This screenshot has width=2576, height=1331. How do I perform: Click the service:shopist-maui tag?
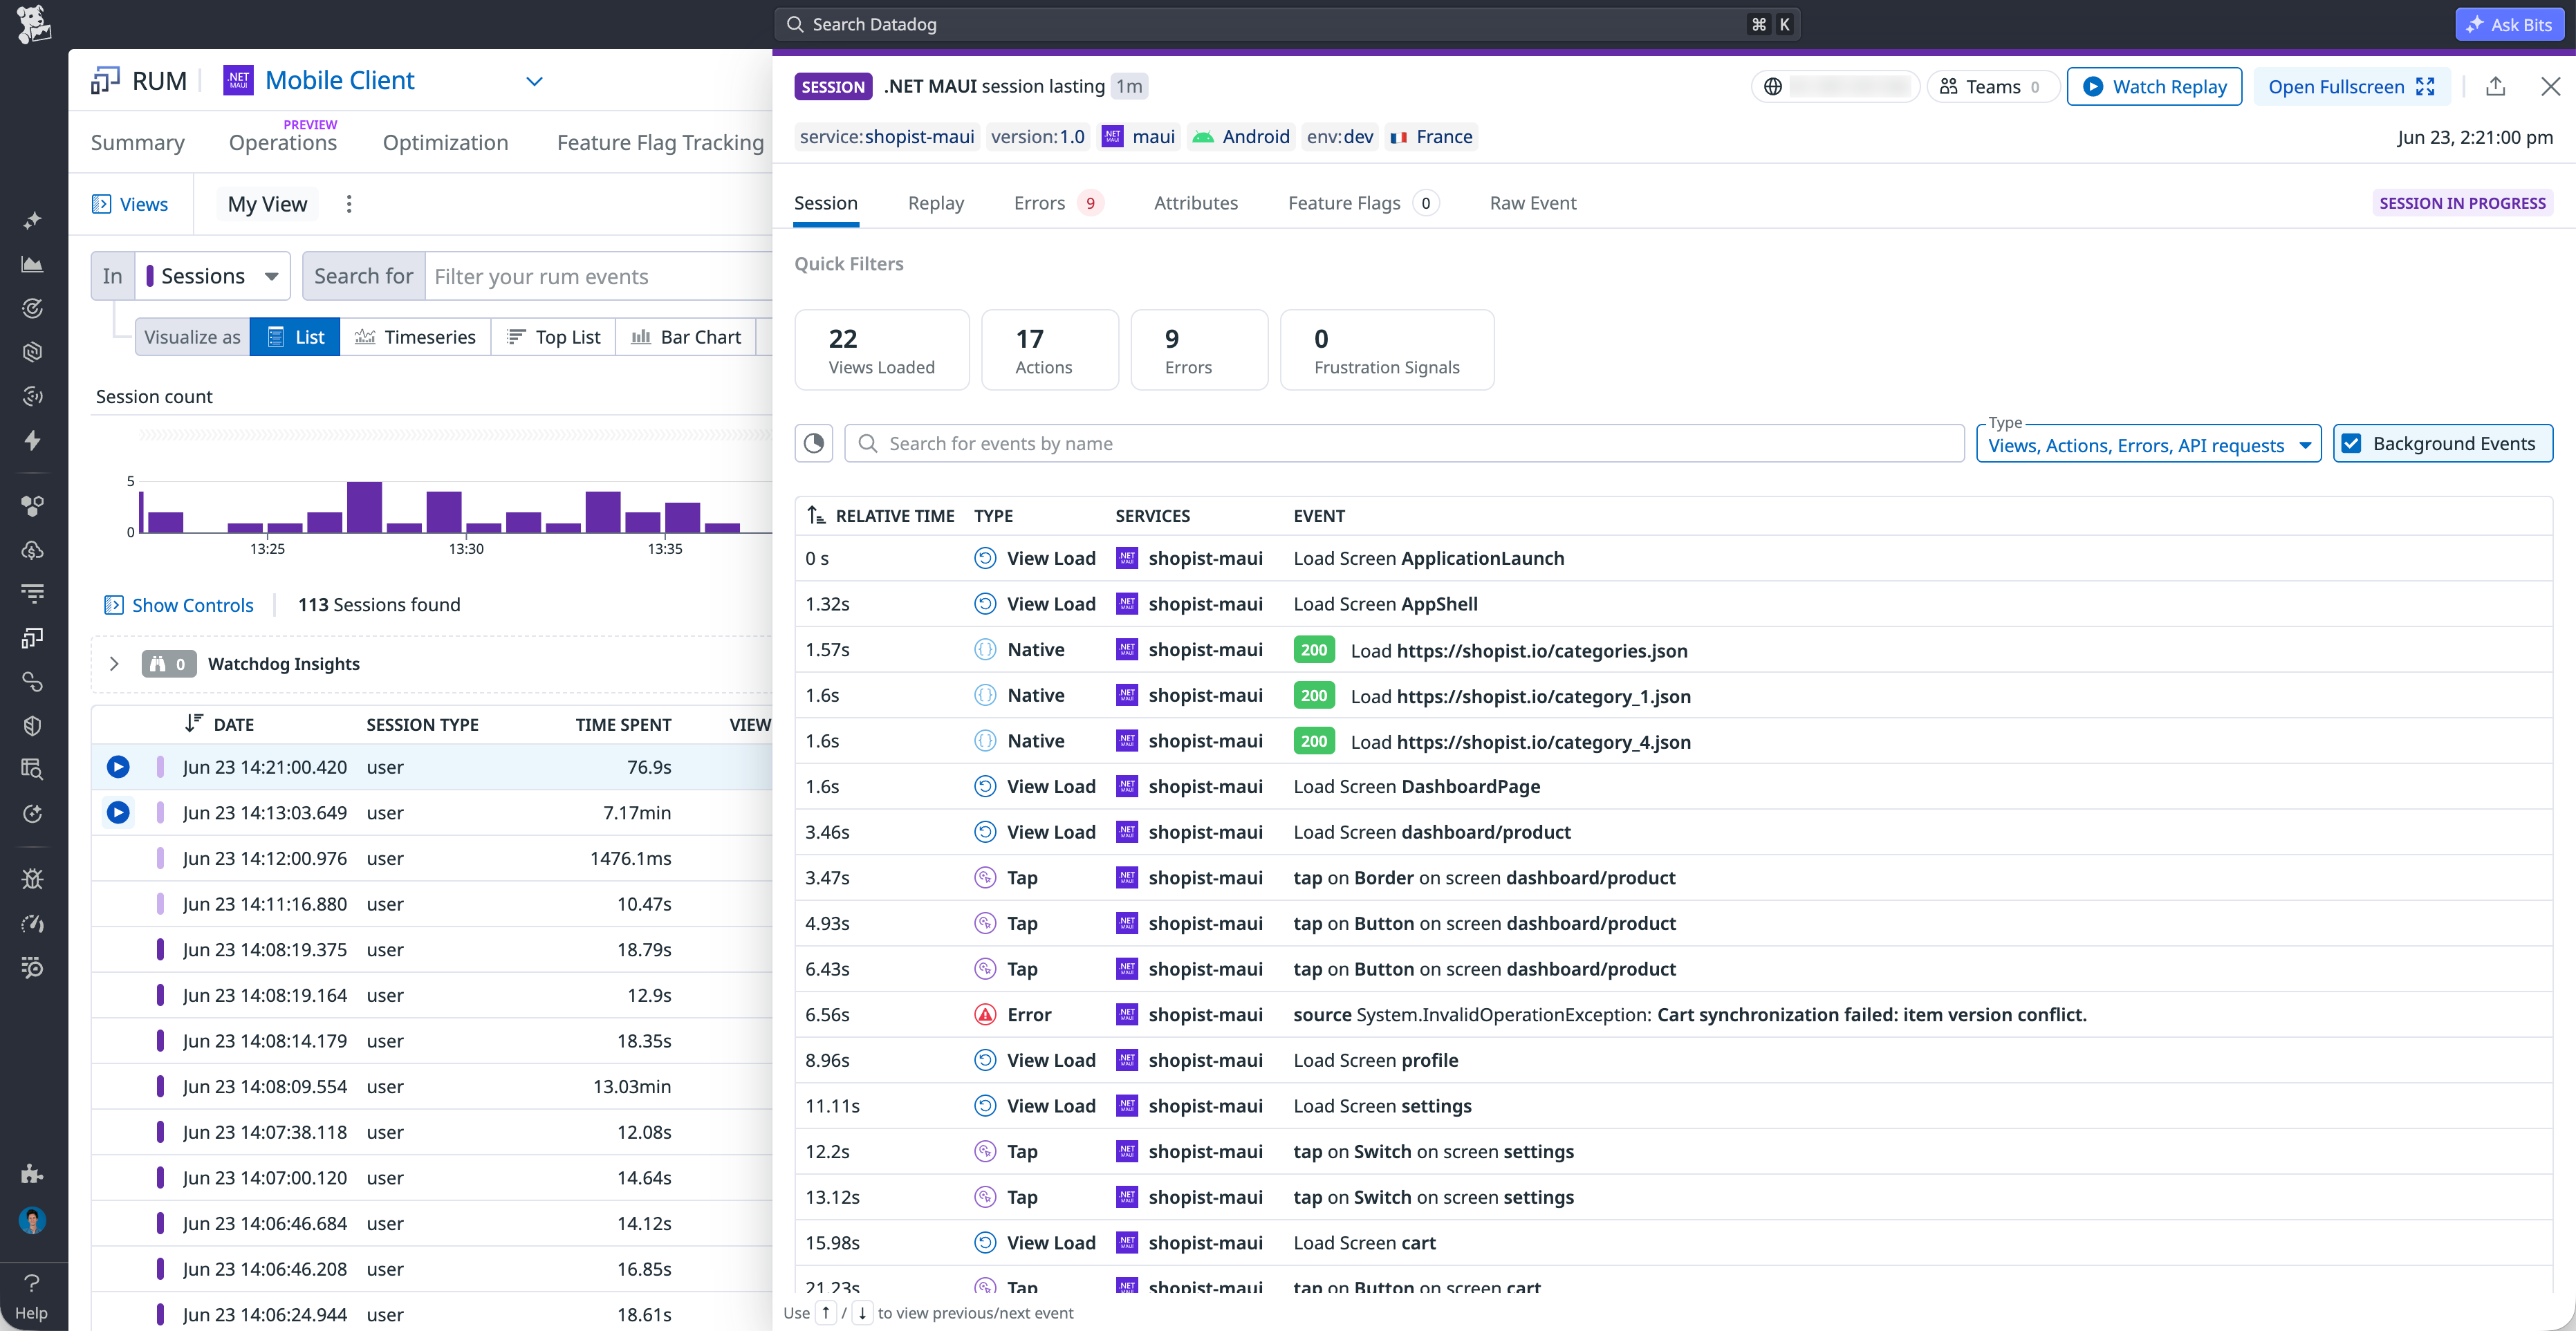click(887, 136)
